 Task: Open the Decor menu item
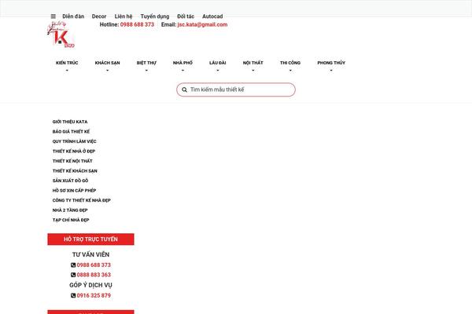coord(99,16)
